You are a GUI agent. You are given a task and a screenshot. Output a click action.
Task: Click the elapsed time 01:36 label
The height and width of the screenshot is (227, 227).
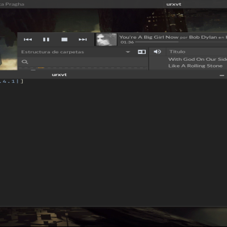(127, 42)
